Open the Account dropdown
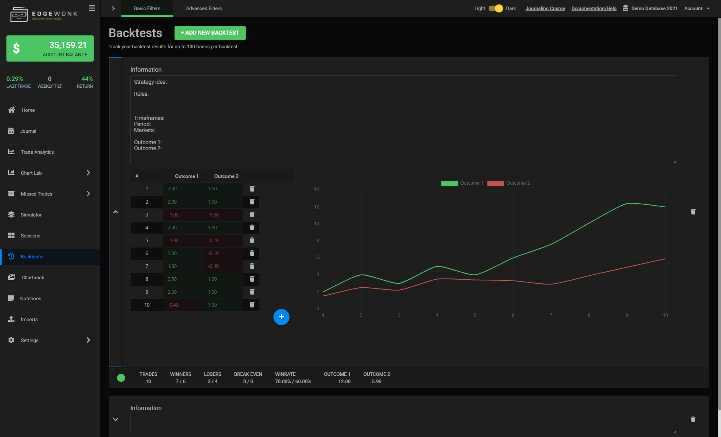 pyautogui.click(x=696, y=8)
